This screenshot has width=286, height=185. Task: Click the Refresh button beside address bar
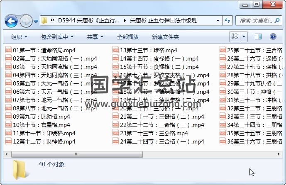tap(227, 20)
